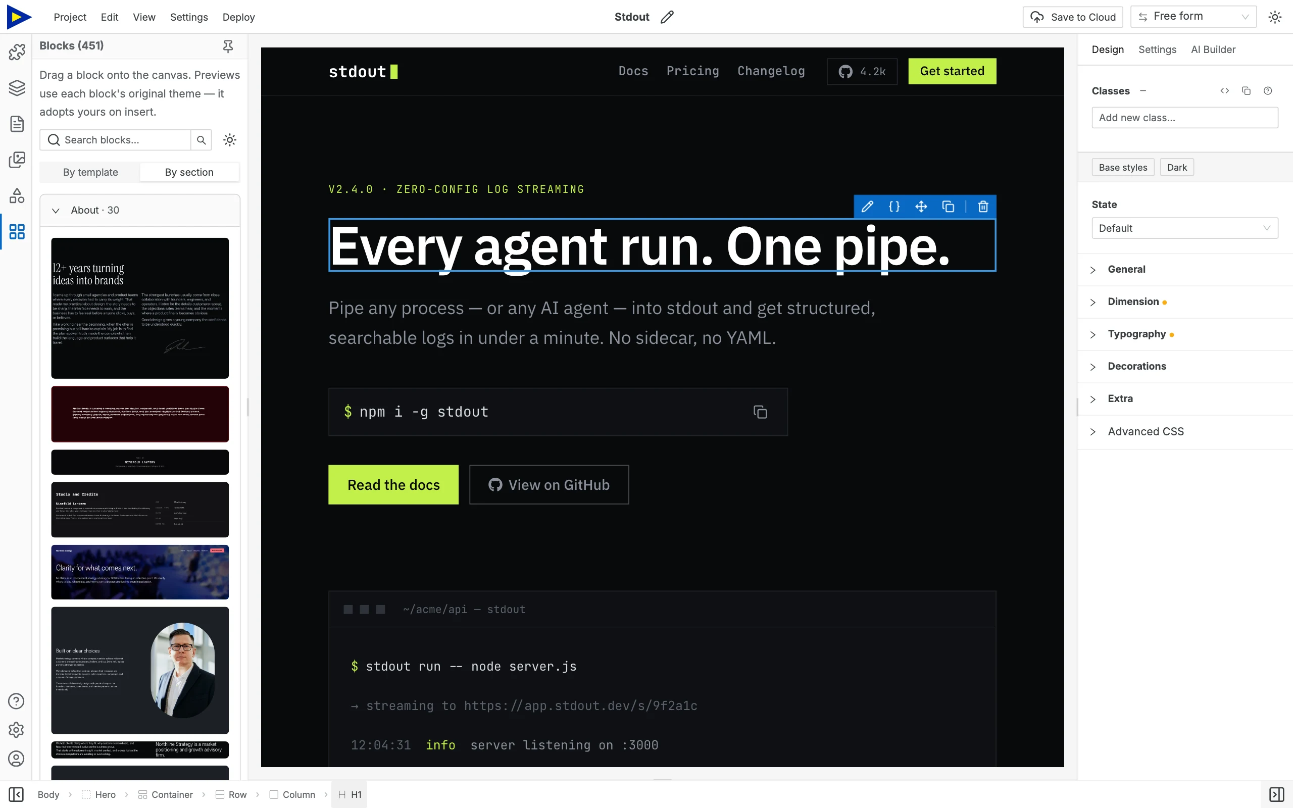Expand the Dimension section
The image size is (1293, 808).
[1185, 302]
